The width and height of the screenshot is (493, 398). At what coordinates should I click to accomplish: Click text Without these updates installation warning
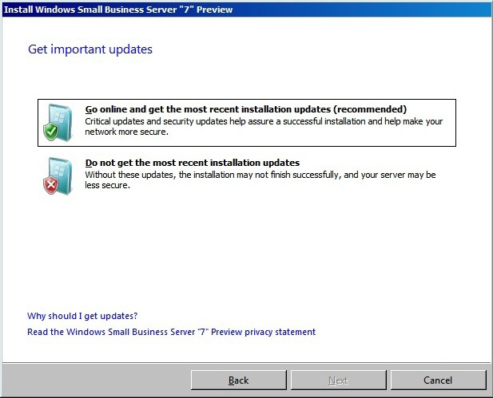tap(260, 179)
